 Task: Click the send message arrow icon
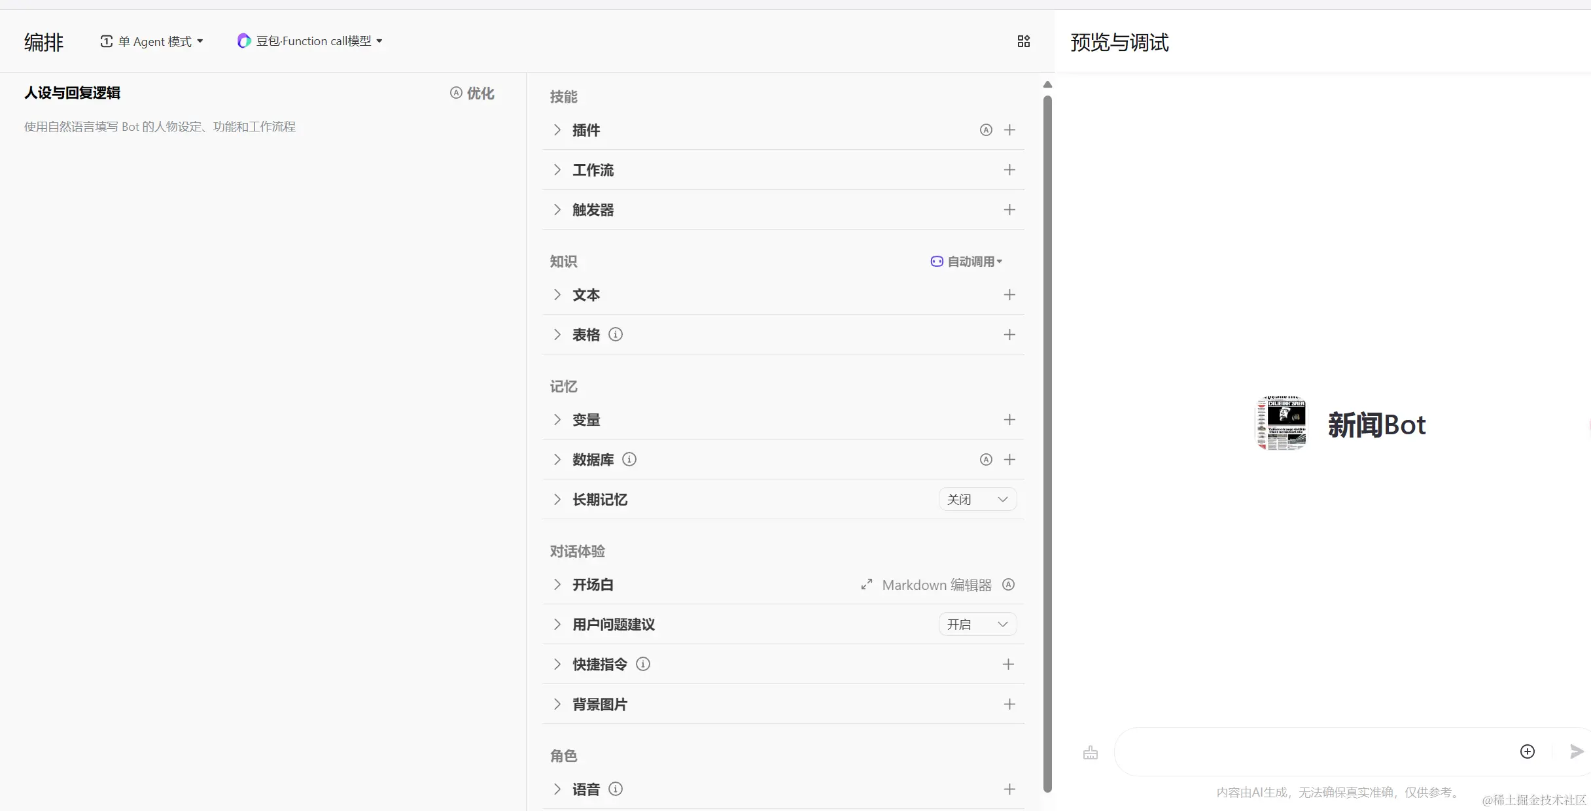pos(1577,751)
